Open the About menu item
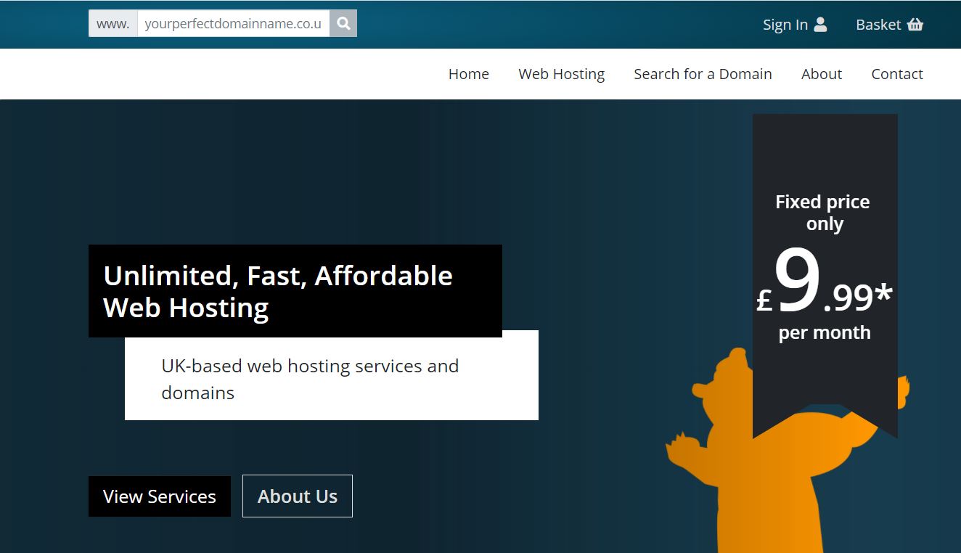The image size is (961, 553). [822, 74]
